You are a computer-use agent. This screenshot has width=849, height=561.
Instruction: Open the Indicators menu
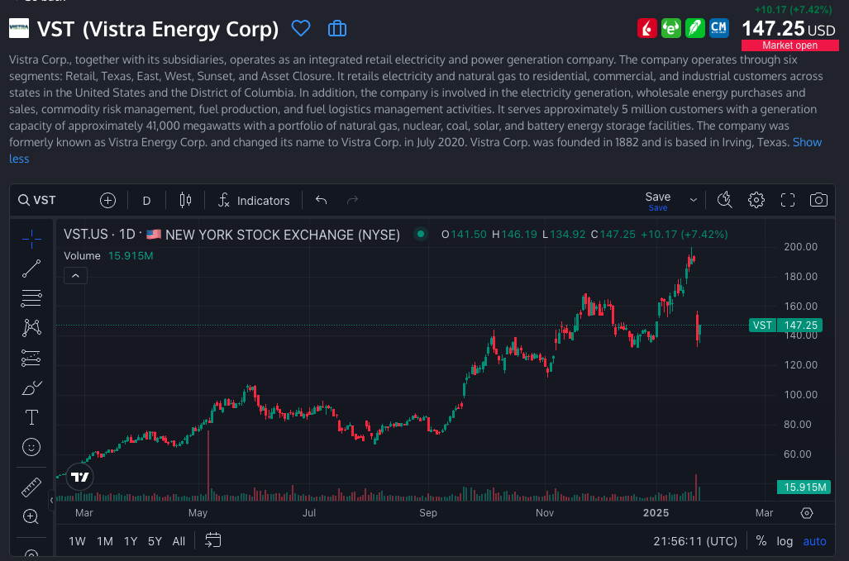[x=254, y=201]
